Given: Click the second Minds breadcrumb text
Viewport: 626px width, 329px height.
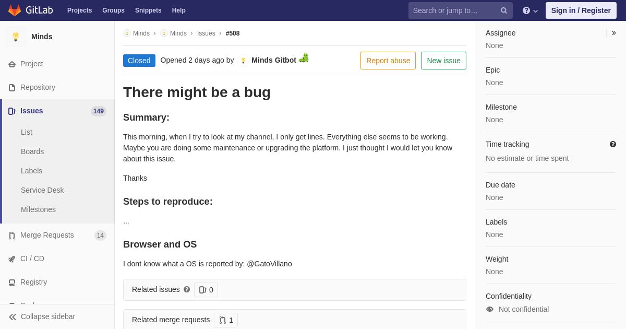Looking at the screenshot, I should [178, 33].
